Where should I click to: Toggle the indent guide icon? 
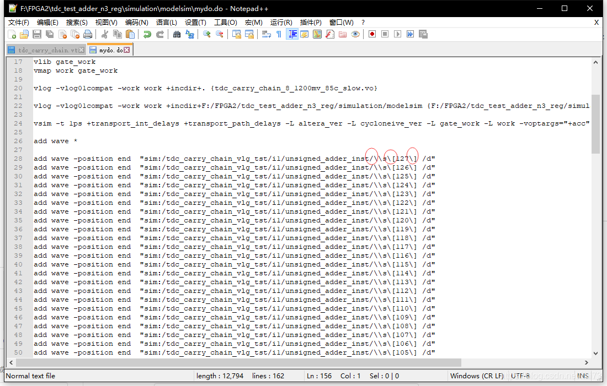coord(292,34)
